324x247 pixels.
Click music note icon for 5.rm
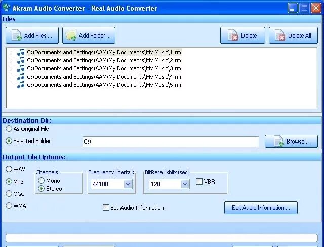point(21,85)
